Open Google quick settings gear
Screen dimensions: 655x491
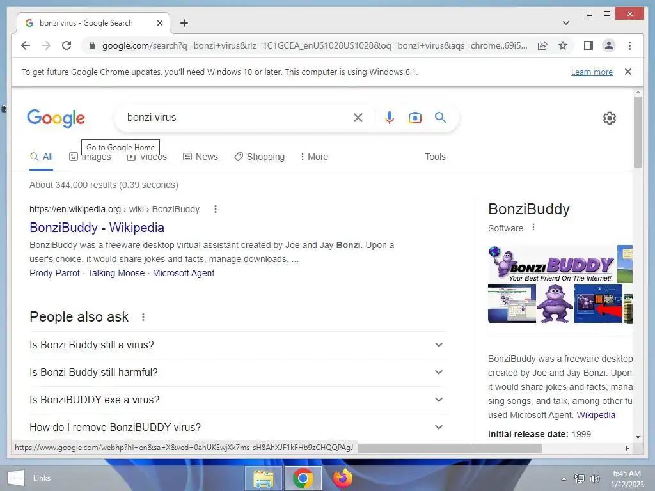point(610,118)
